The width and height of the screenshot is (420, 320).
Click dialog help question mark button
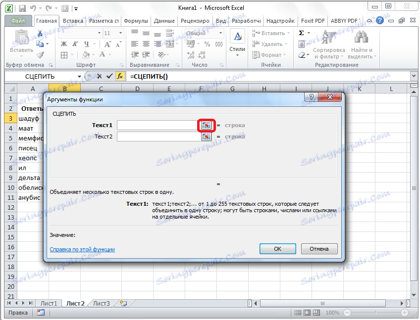coord(311,97)
